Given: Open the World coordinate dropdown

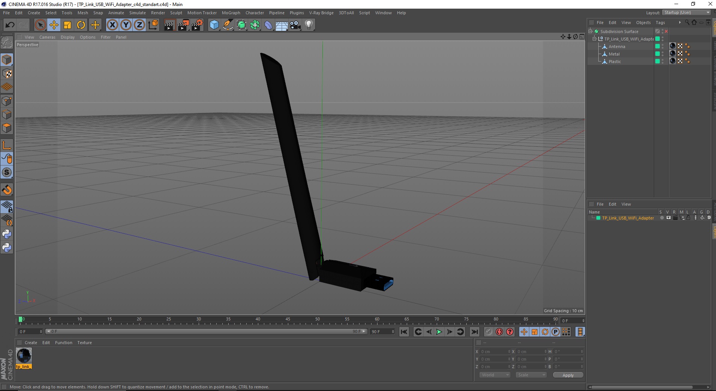Looking at the screenshot, I should coord(495,375).
